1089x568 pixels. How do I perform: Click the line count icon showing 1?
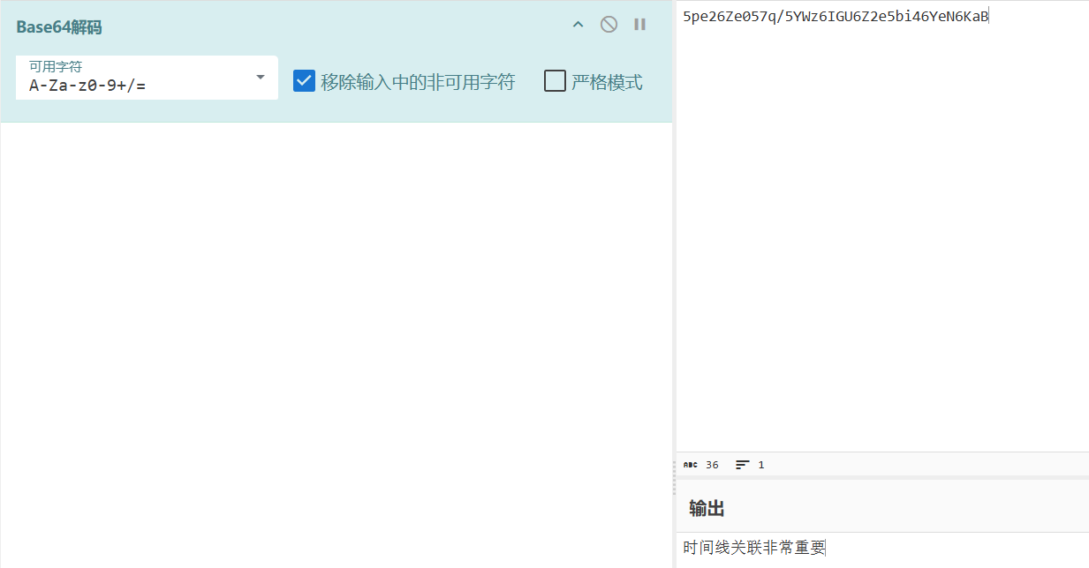pyautogui.click(x=743, y=465)
